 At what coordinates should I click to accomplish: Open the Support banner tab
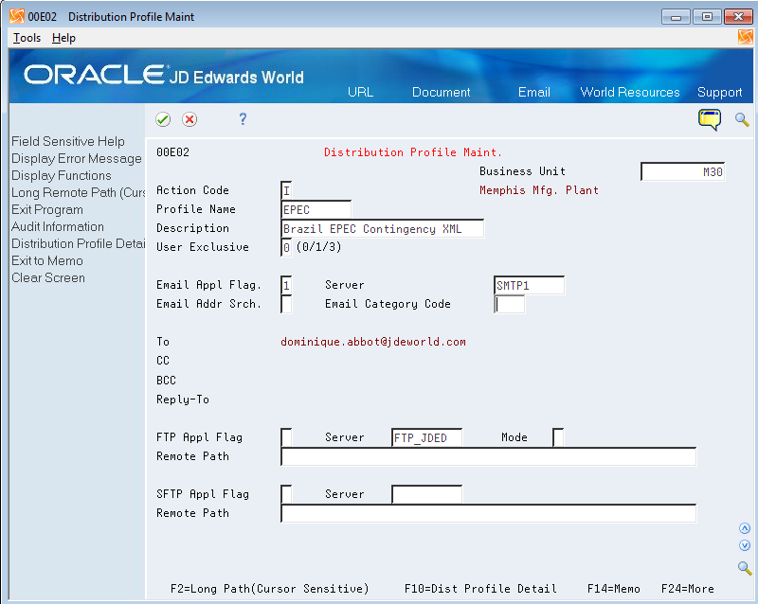[719, 92]
